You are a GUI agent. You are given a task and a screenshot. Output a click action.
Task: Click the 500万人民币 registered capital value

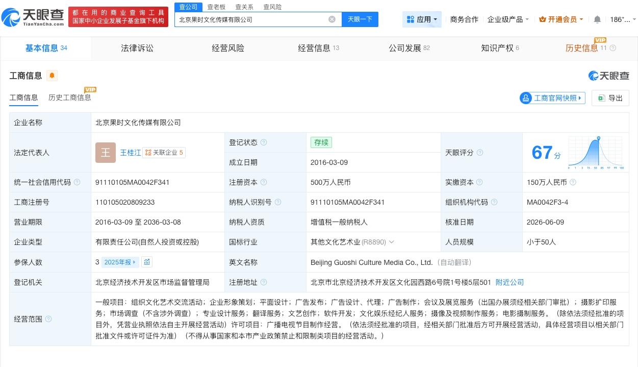[x=330, y=182]
